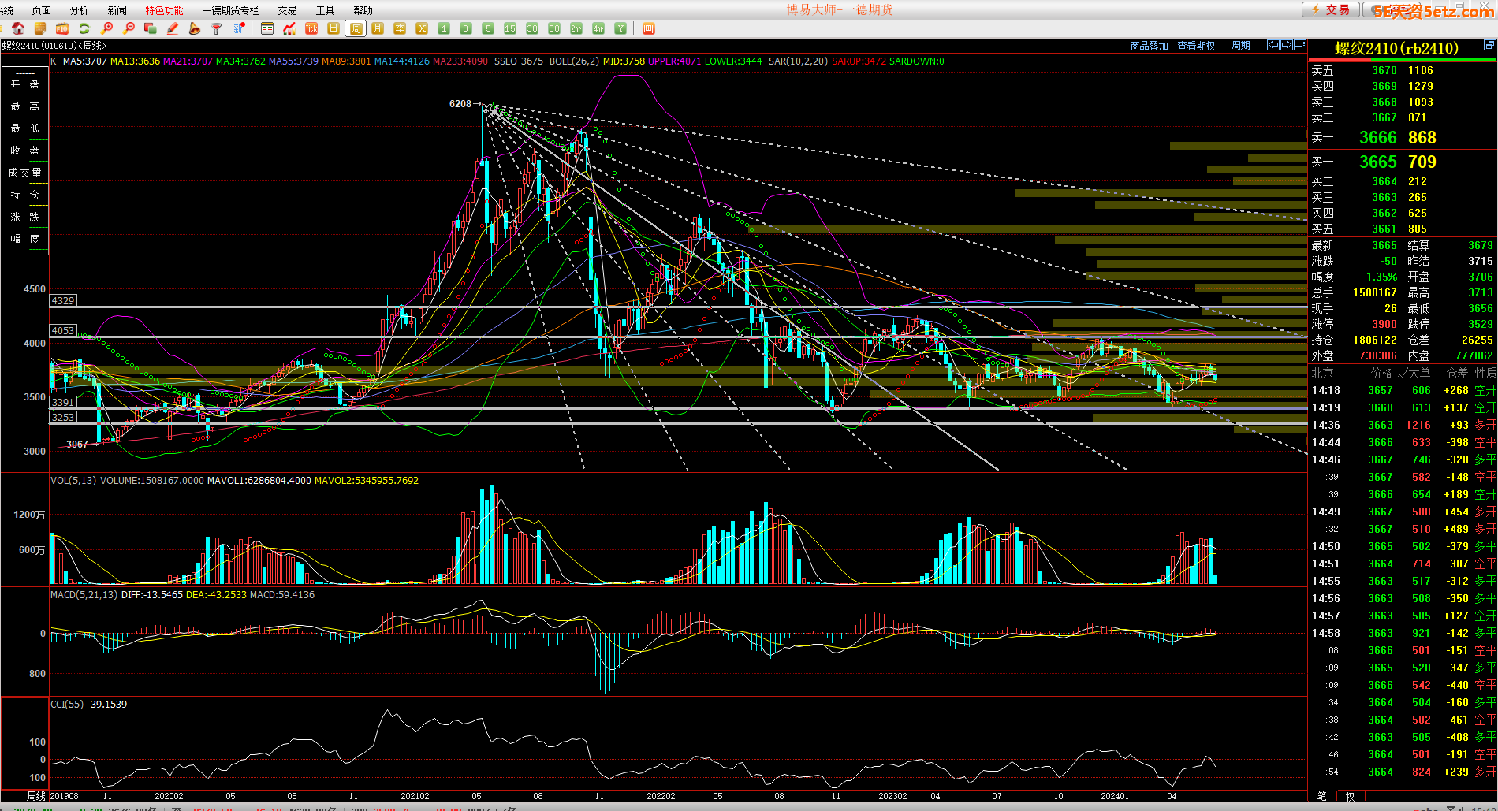
Task: Select weekly 周 period button
Action: click(x=356, y=28)
